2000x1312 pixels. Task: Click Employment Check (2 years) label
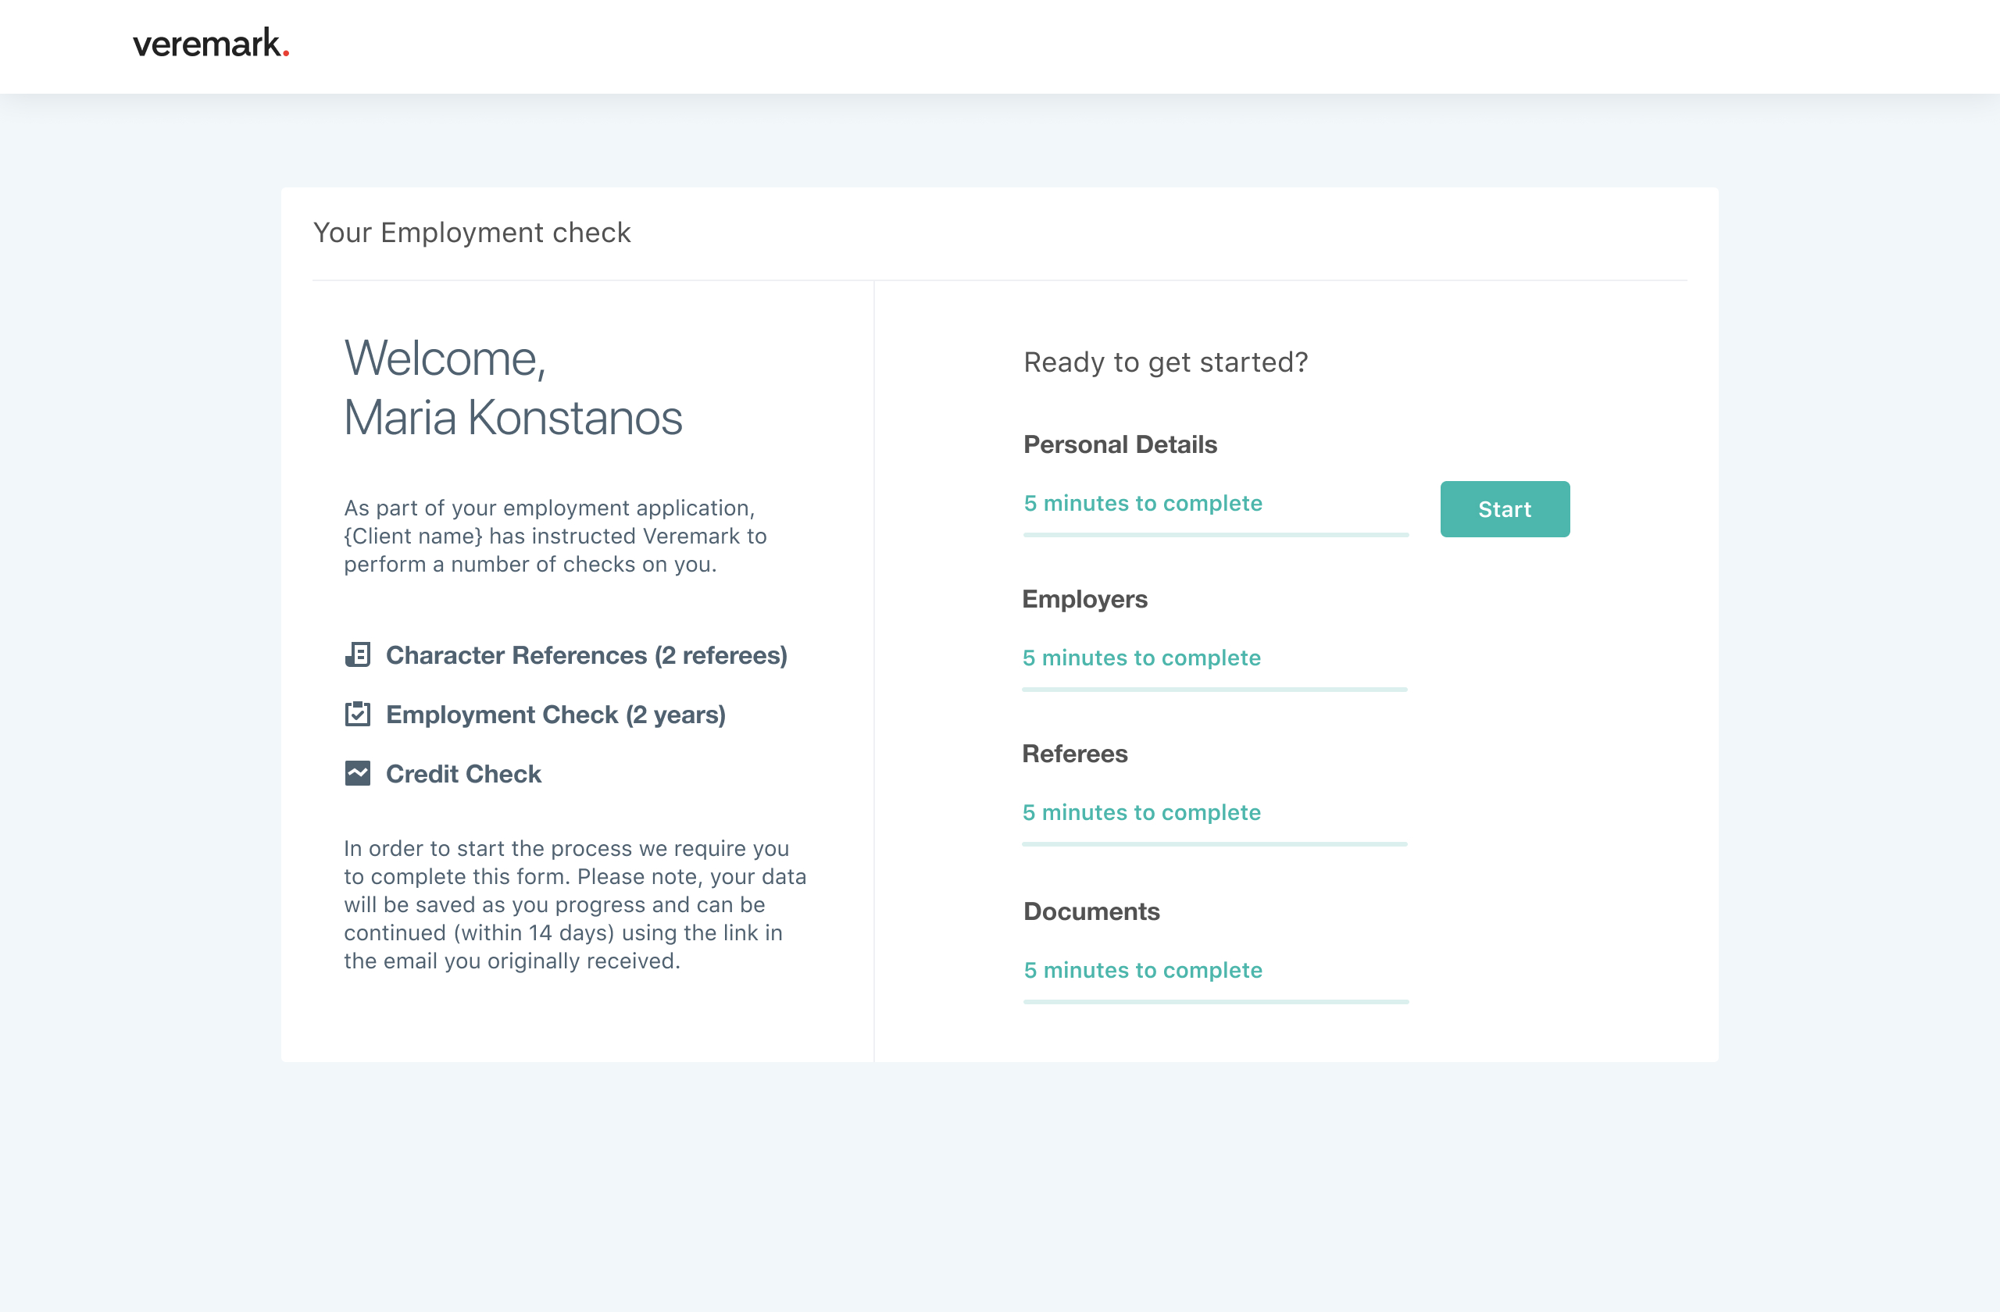(x=555, y=715)
